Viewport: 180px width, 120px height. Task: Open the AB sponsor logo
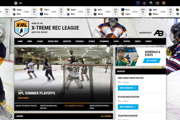tap(158, 33)
